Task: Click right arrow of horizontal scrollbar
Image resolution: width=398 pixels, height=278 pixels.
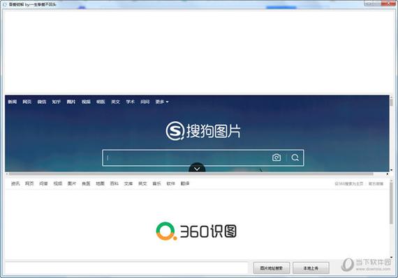Action: [x=388, y=174]
